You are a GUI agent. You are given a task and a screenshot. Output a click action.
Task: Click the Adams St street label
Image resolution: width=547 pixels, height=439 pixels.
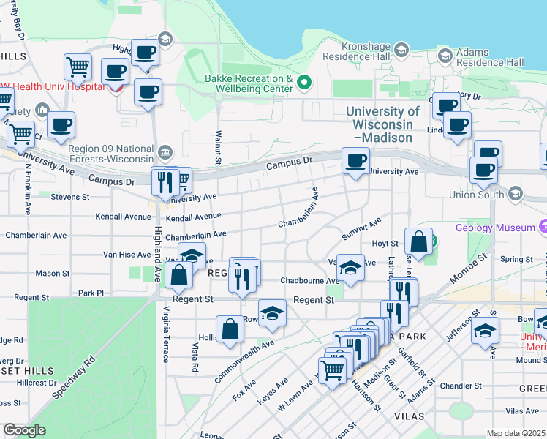[421, 391]
